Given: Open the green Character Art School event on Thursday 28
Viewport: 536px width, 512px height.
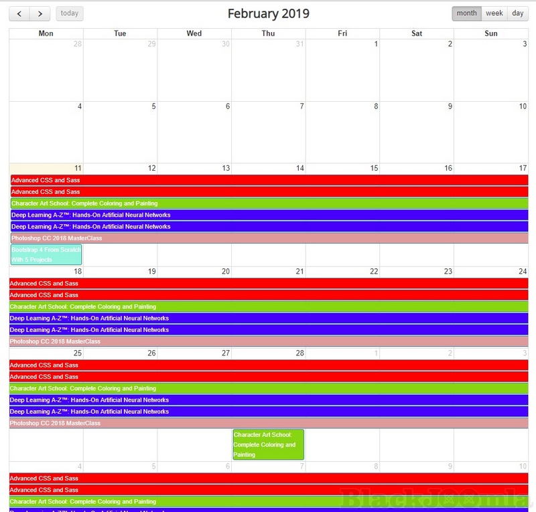Looking at the screenshot, I should [x=268, y=444].
